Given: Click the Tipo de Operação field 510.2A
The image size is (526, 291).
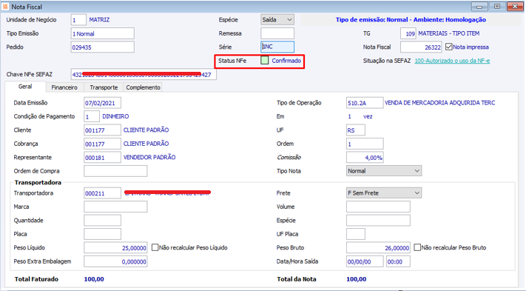Looking at the screenshot, I should point(365,103).
